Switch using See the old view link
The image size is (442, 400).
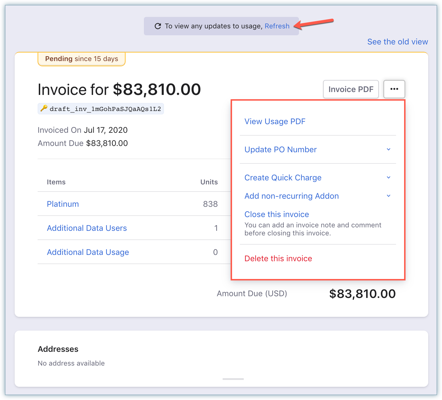(x=397, y=42)
